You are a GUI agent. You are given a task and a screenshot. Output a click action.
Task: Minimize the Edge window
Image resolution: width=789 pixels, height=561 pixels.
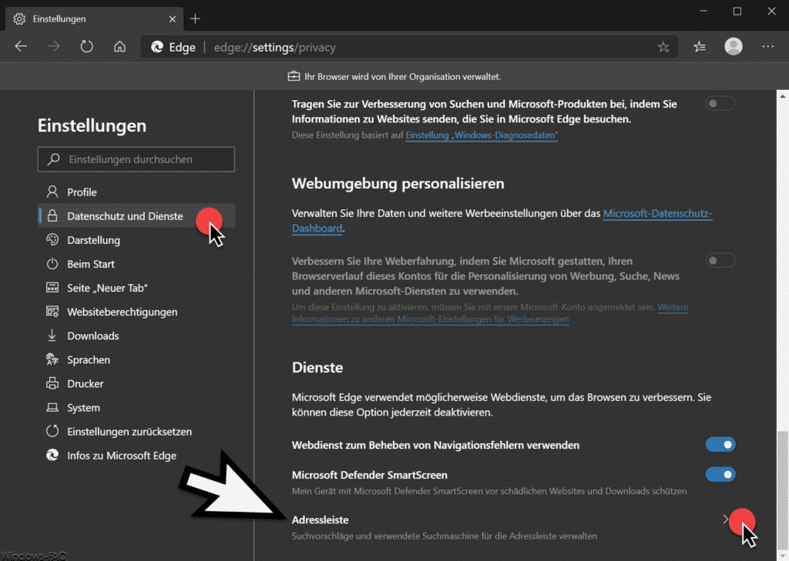[x=703, y=11]
